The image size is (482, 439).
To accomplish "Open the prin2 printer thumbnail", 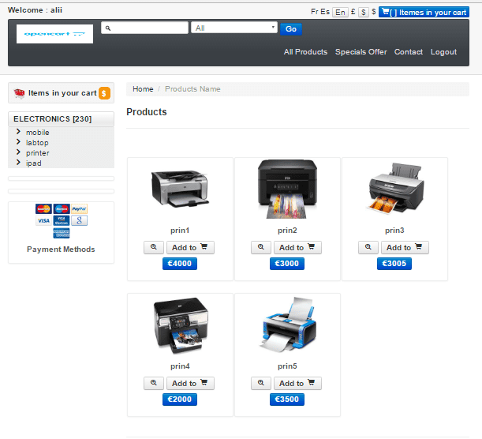I will coord(287,189).
